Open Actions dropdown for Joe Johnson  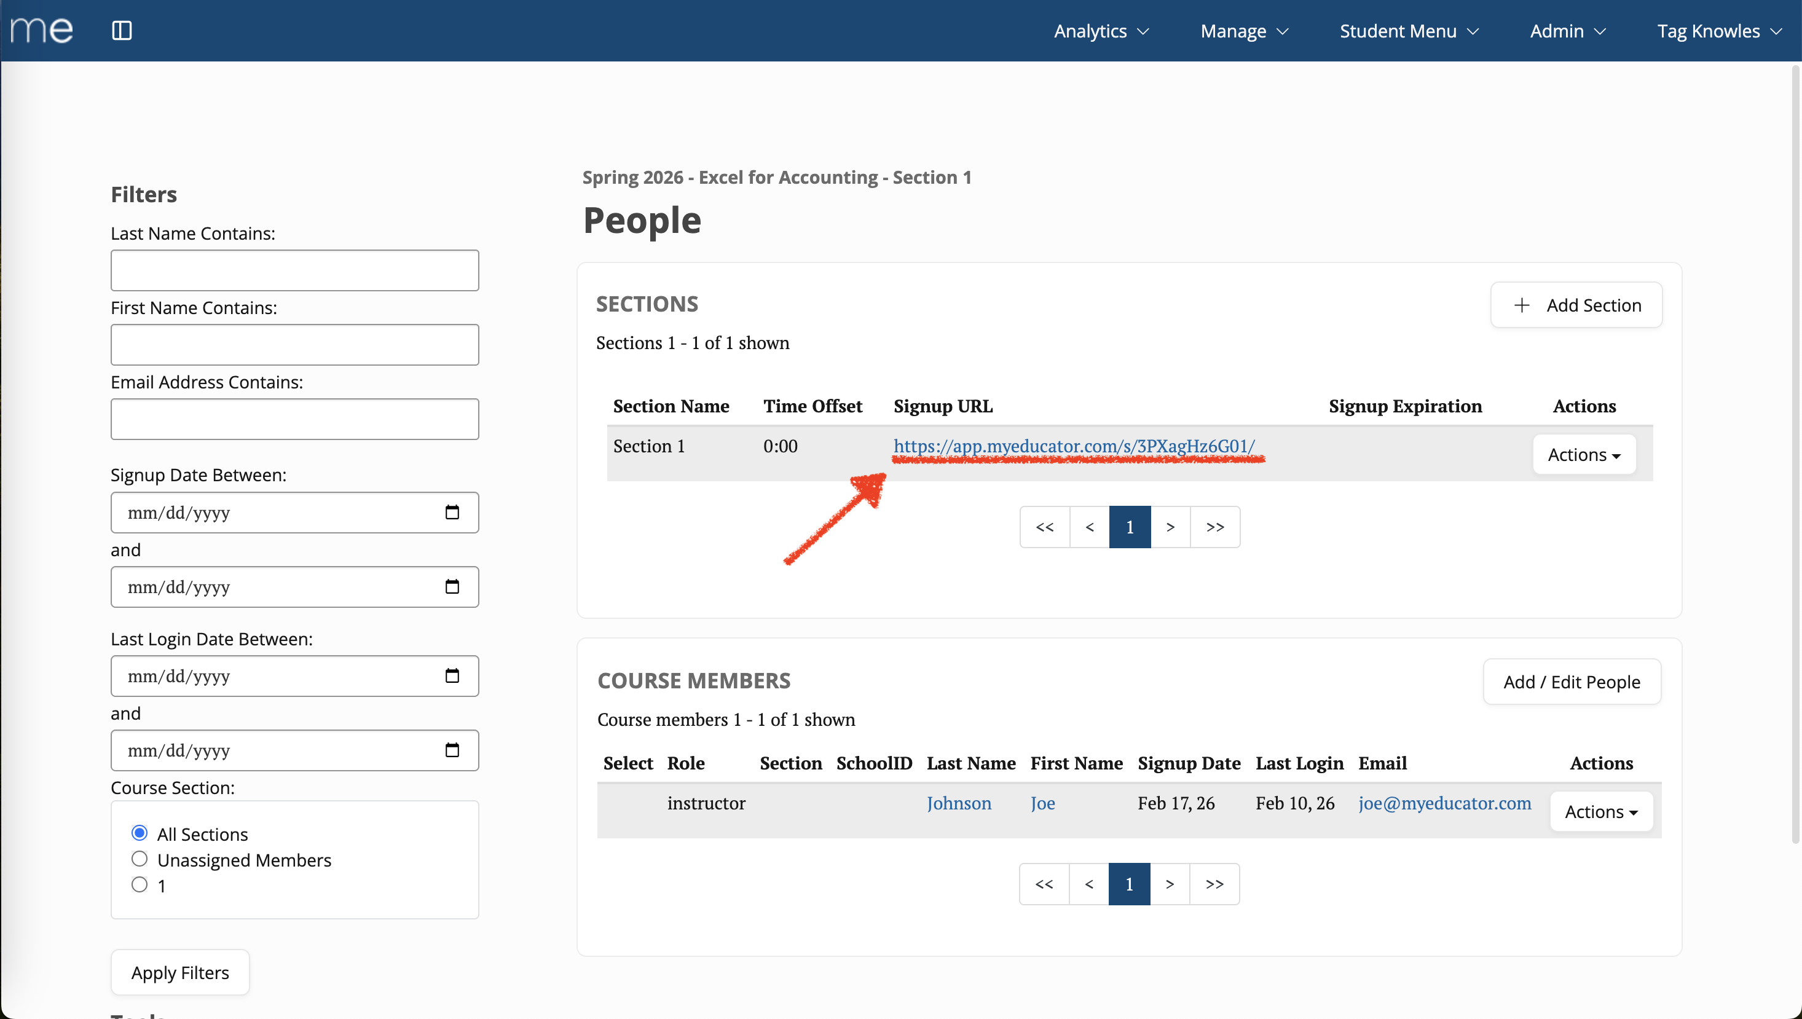click(x=1600, y=812)
